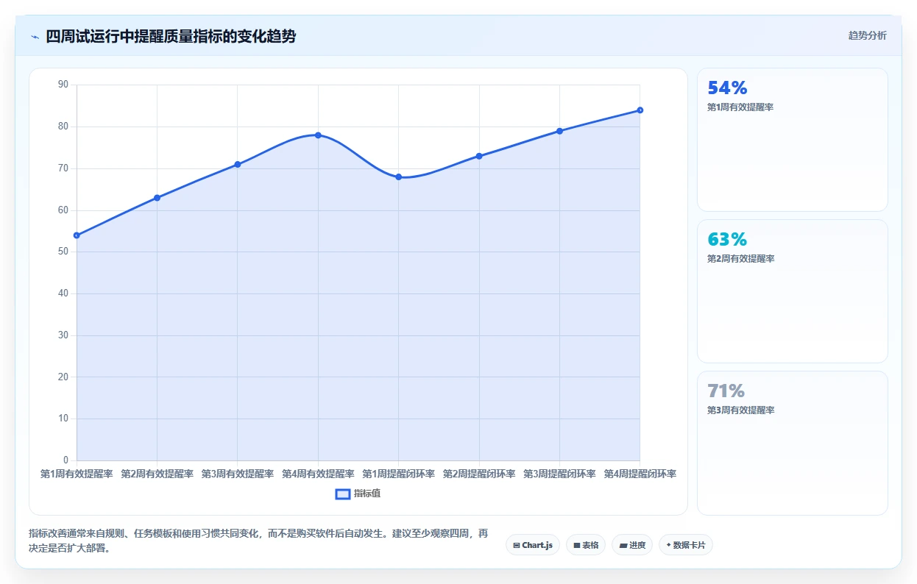Screen dimensions: 917x584
Task: Click the x-axis label 第4周有效提醒率
Action: tap(318, 474)
